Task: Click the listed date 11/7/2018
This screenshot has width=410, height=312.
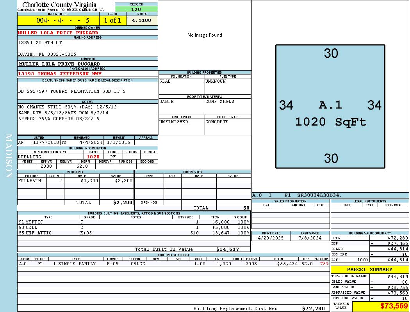Action: [46, 143]
